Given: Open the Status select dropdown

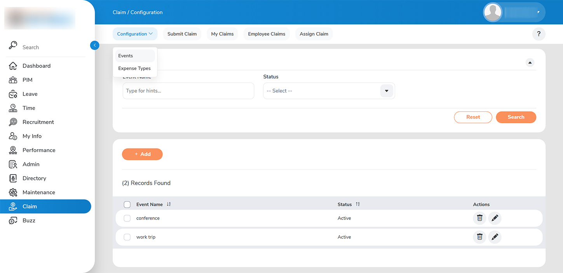Looking at the screenshot, I should click(x=329, y=91).
